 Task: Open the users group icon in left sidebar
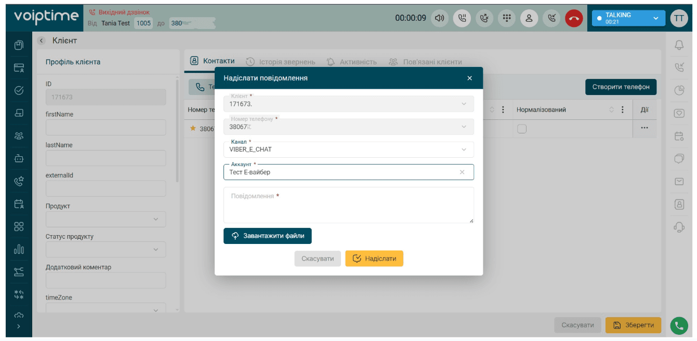(19, 135)
